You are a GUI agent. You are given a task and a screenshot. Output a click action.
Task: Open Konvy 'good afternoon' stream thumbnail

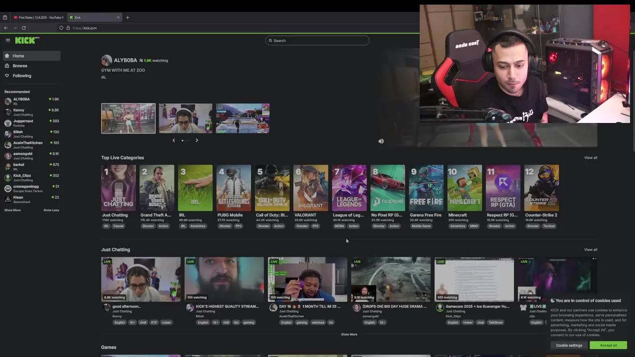(x=141, y=279)
